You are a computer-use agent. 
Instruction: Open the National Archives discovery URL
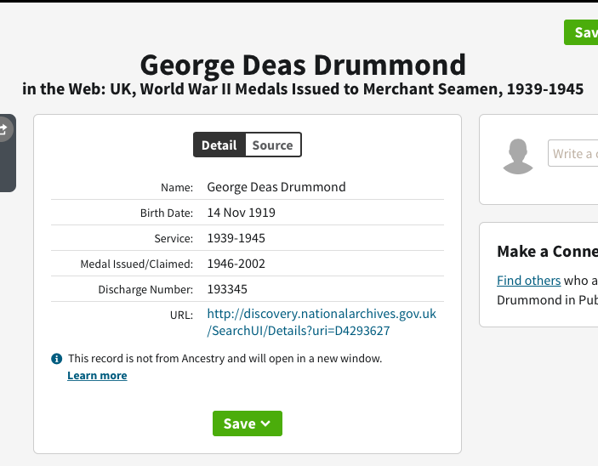pos(321,322)
